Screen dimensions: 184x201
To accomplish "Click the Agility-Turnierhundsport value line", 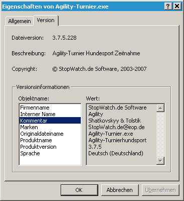I will 117,140.
